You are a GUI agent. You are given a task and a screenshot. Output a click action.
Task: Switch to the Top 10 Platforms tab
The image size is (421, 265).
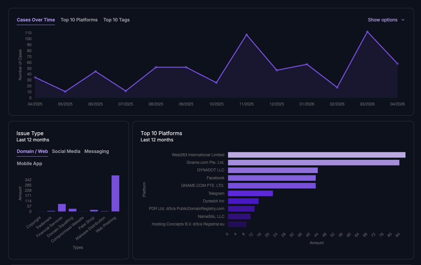[79, 20]
